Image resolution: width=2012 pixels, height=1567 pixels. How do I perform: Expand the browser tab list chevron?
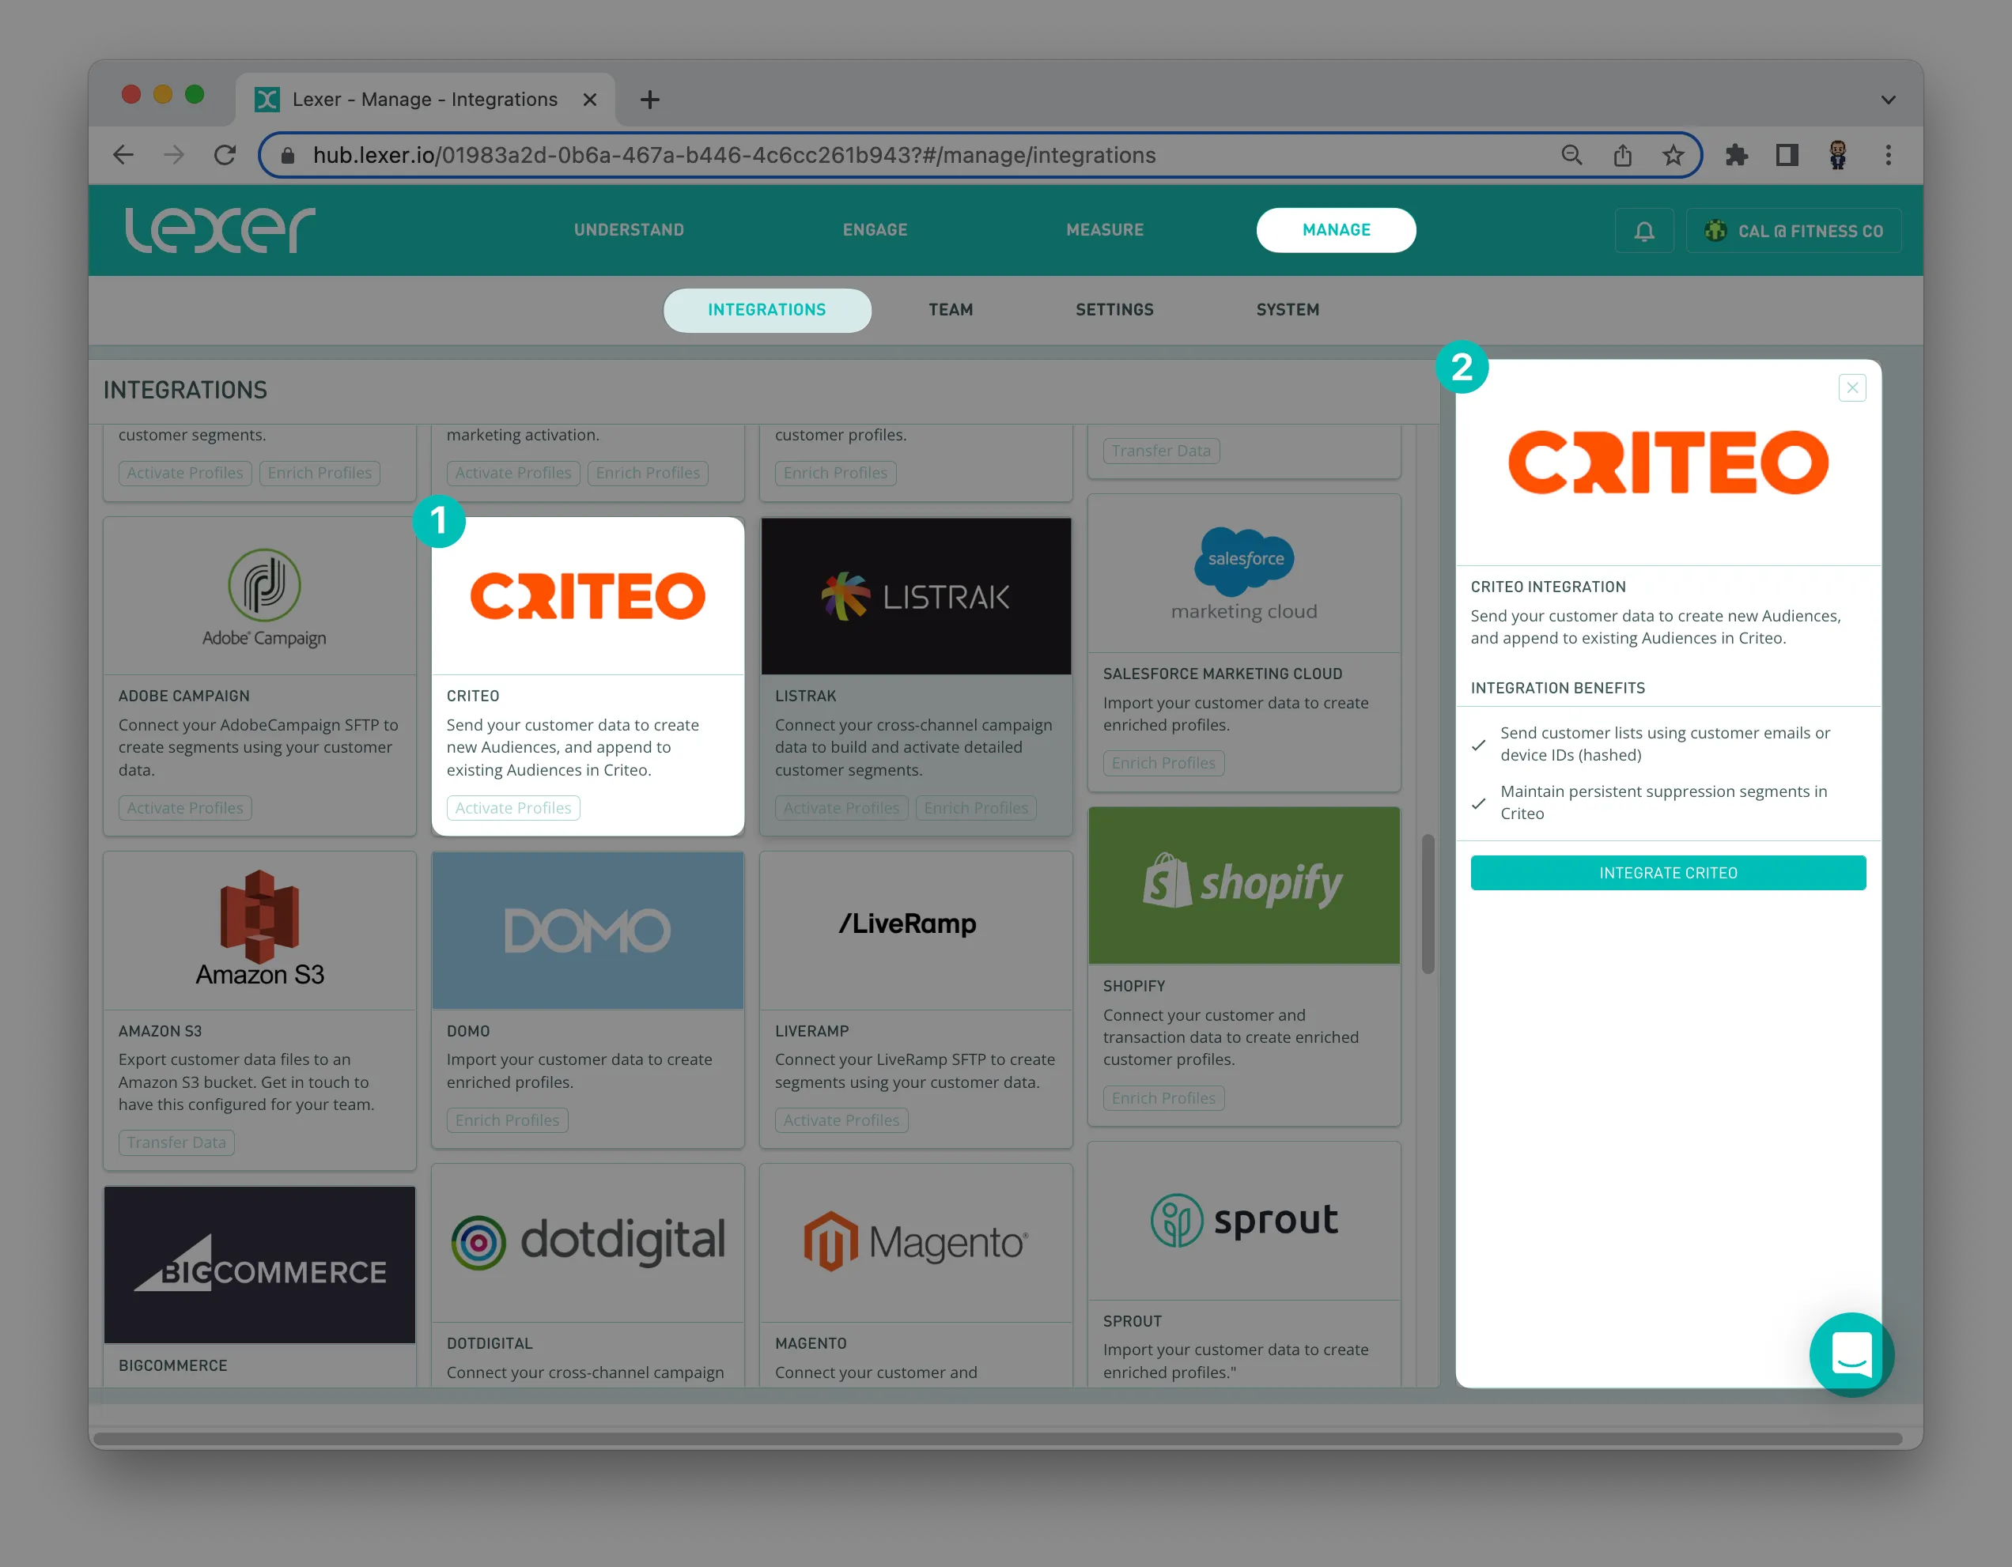coord(1888,100)
